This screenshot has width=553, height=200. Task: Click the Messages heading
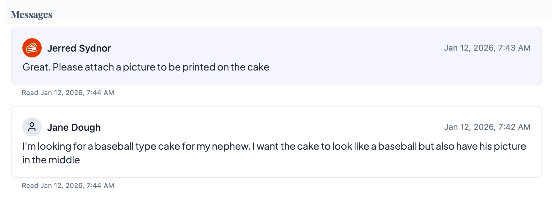[31, 14]
